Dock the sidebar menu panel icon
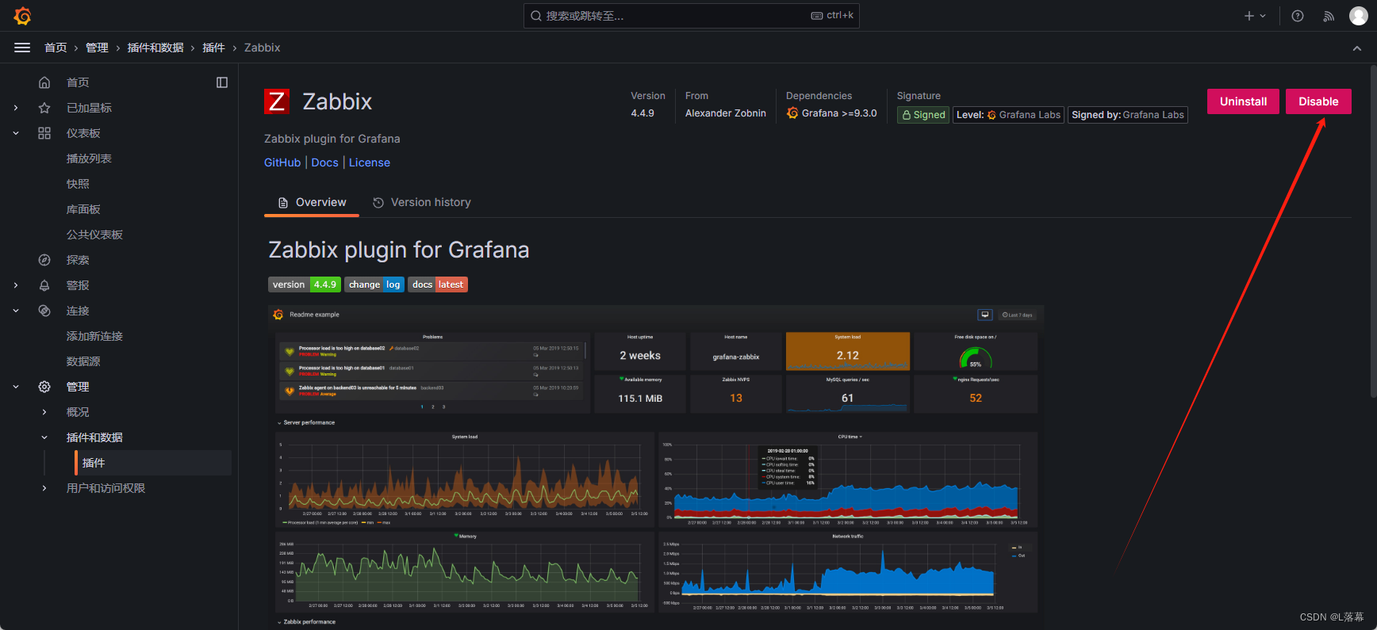 pyautogui.click(x=222, y=82)
